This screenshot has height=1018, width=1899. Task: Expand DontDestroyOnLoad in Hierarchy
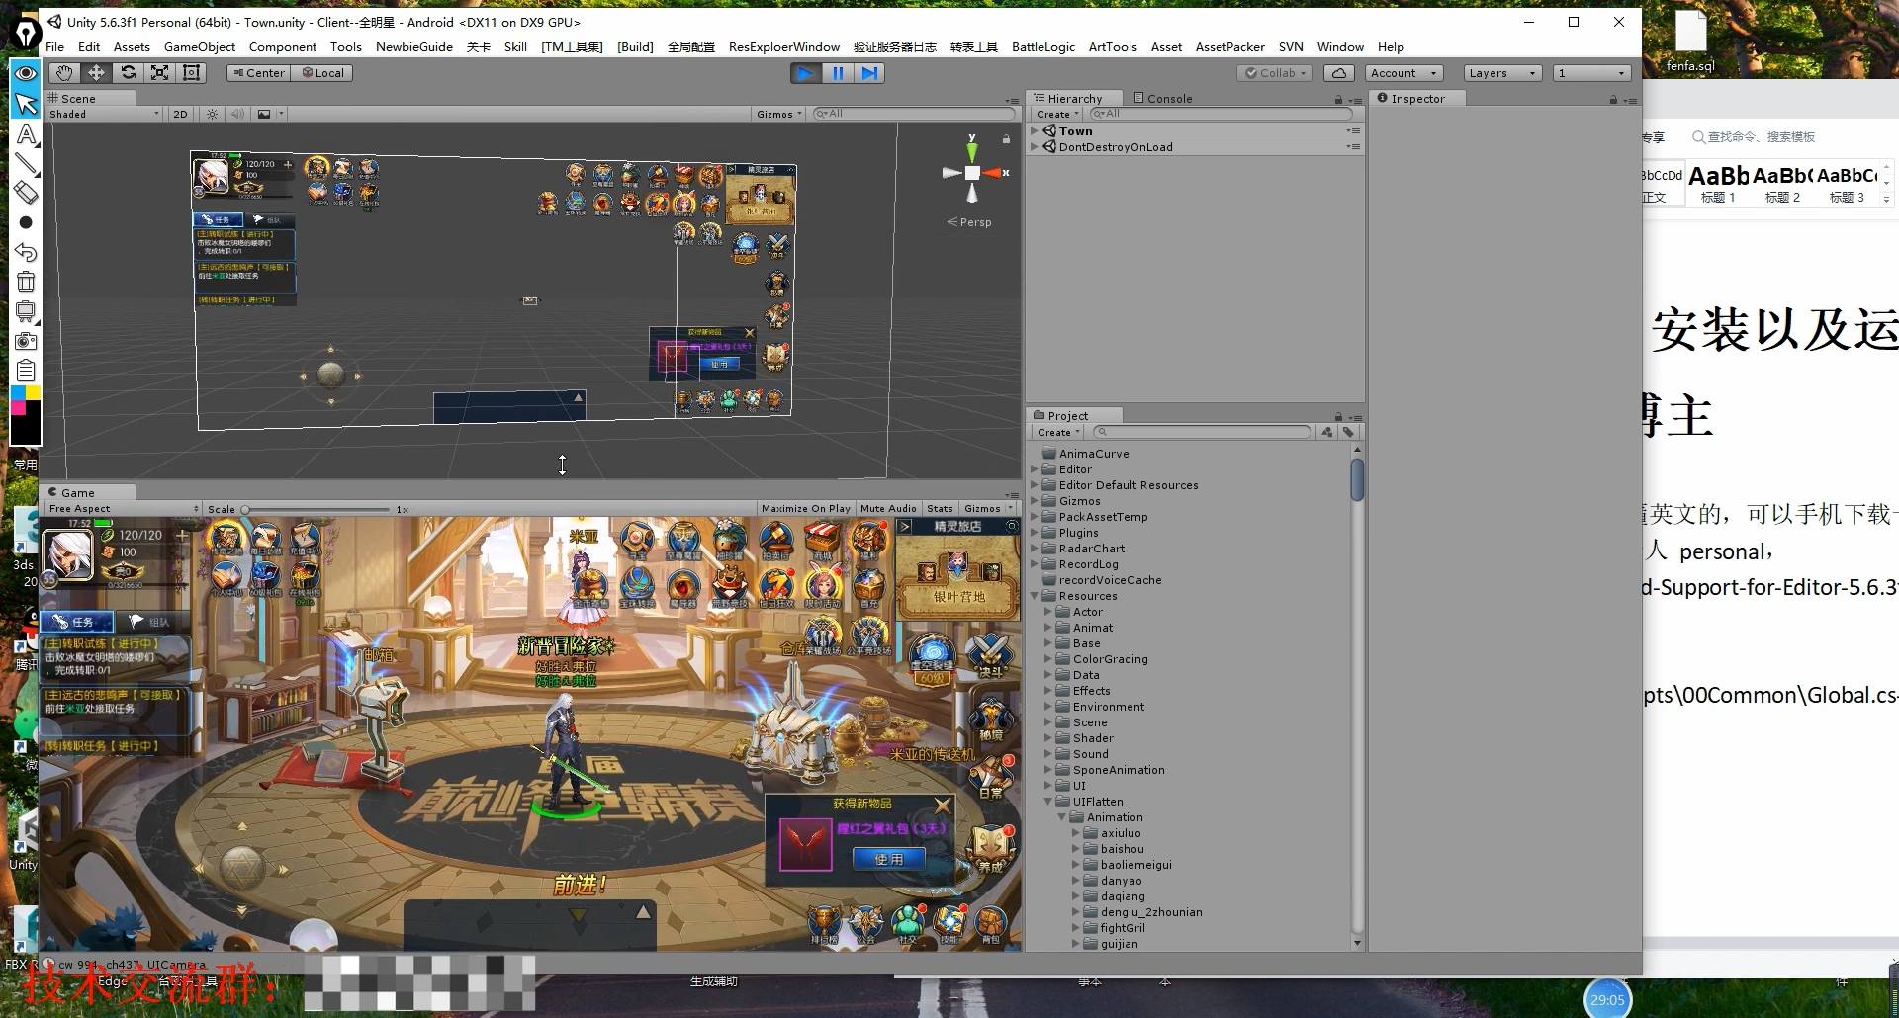coord(1035,146)
